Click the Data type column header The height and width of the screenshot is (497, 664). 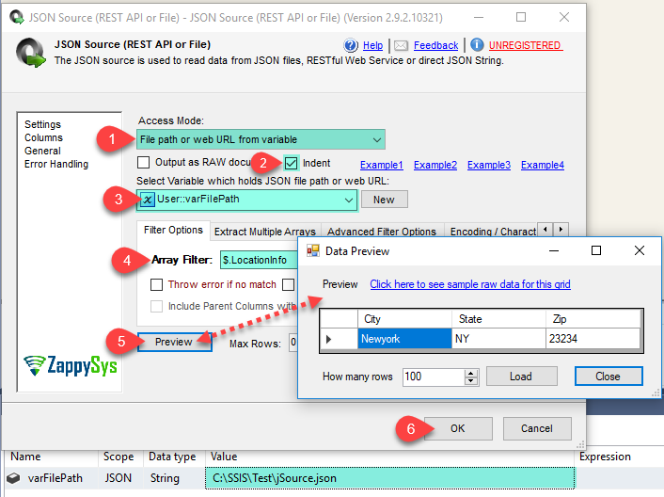coord(172,457)
